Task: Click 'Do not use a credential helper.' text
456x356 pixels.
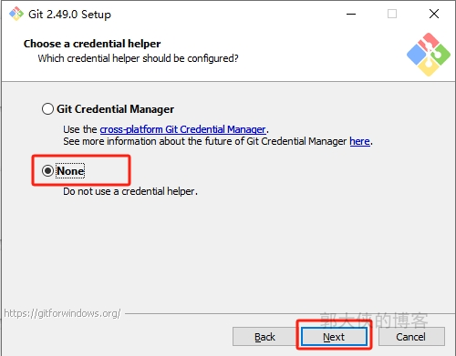Action: click(x=130, y=191)
